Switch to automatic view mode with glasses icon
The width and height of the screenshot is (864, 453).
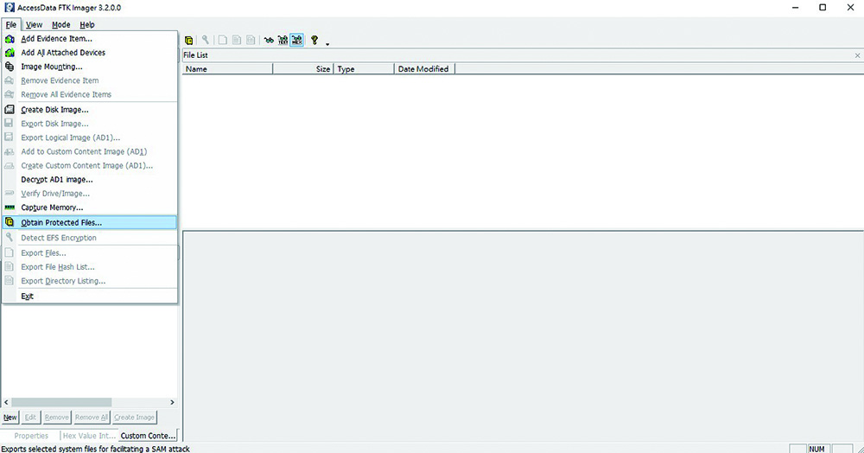pyautogui.click(x=269, y=41)
